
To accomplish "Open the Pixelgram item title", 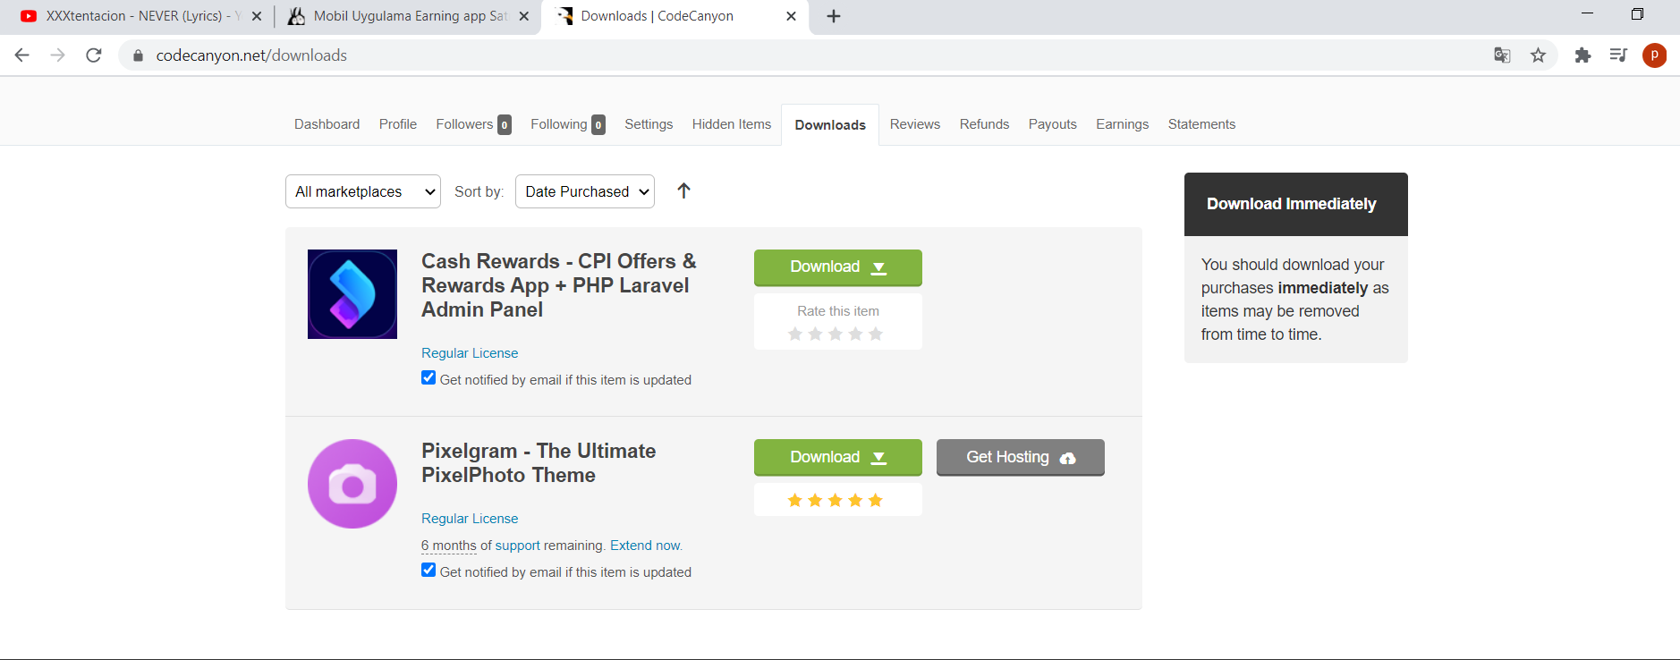I will (x=539, y=463).
